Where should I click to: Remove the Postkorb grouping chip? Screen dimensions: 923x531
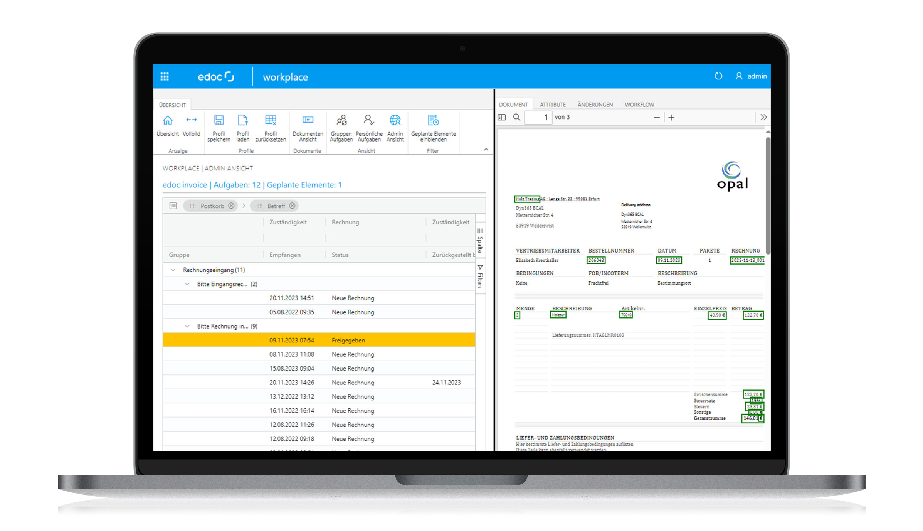231,206
